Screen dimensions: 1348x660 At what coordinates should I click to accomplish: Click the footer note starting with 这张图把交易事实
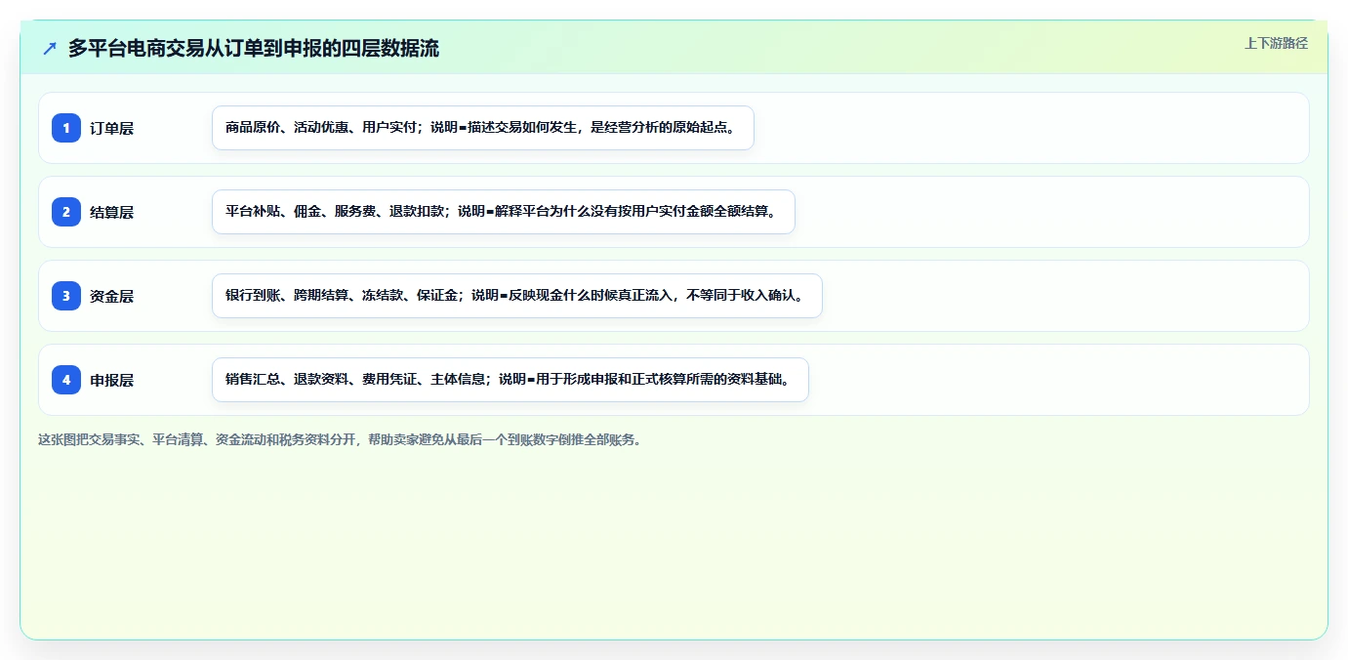point(341,440)
